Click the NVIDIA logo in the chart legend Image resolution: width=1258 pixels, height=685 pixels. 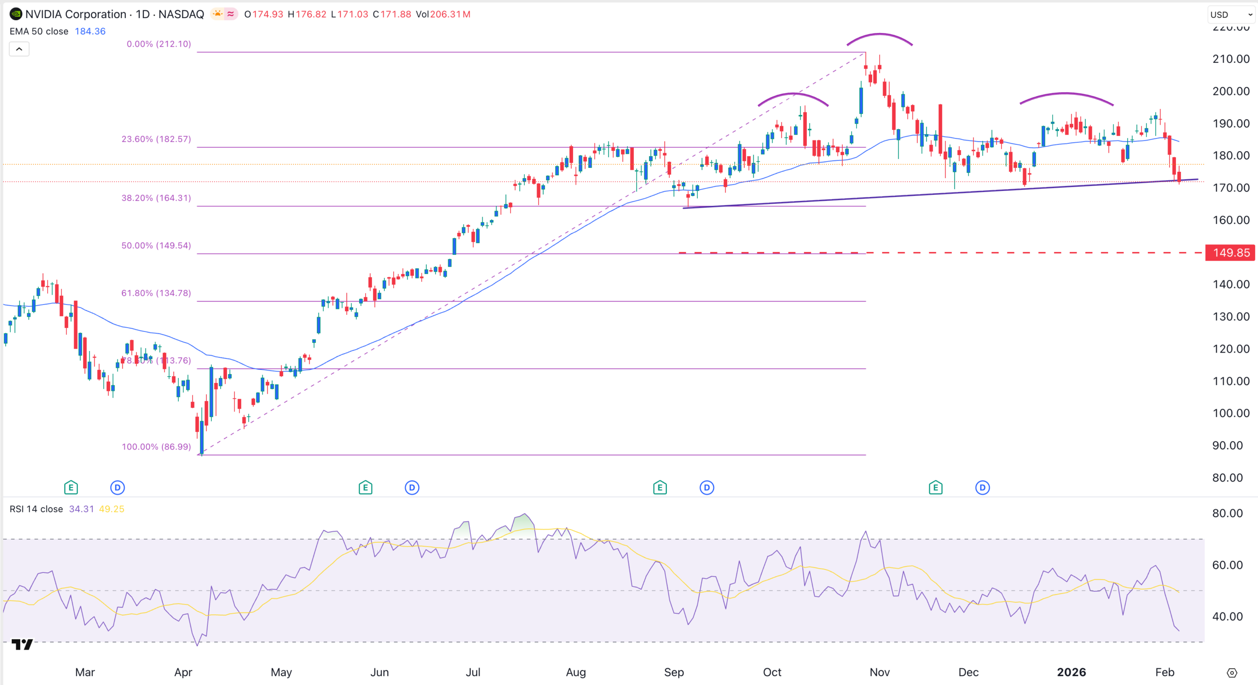point(16,14)
